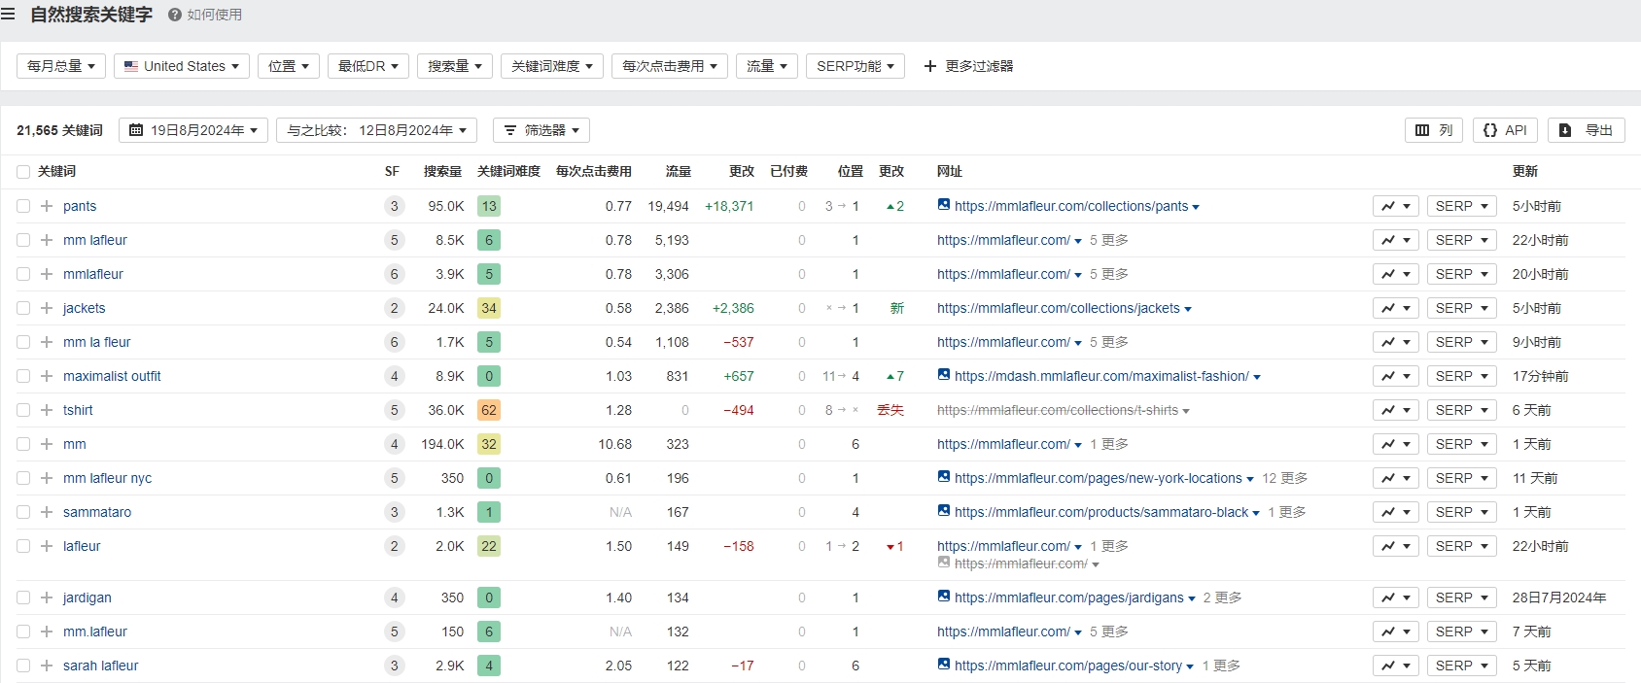Screen dimensions: 1641x683
Task: Sort by keyword difficulty column header
Action: (x=508, y=171)
